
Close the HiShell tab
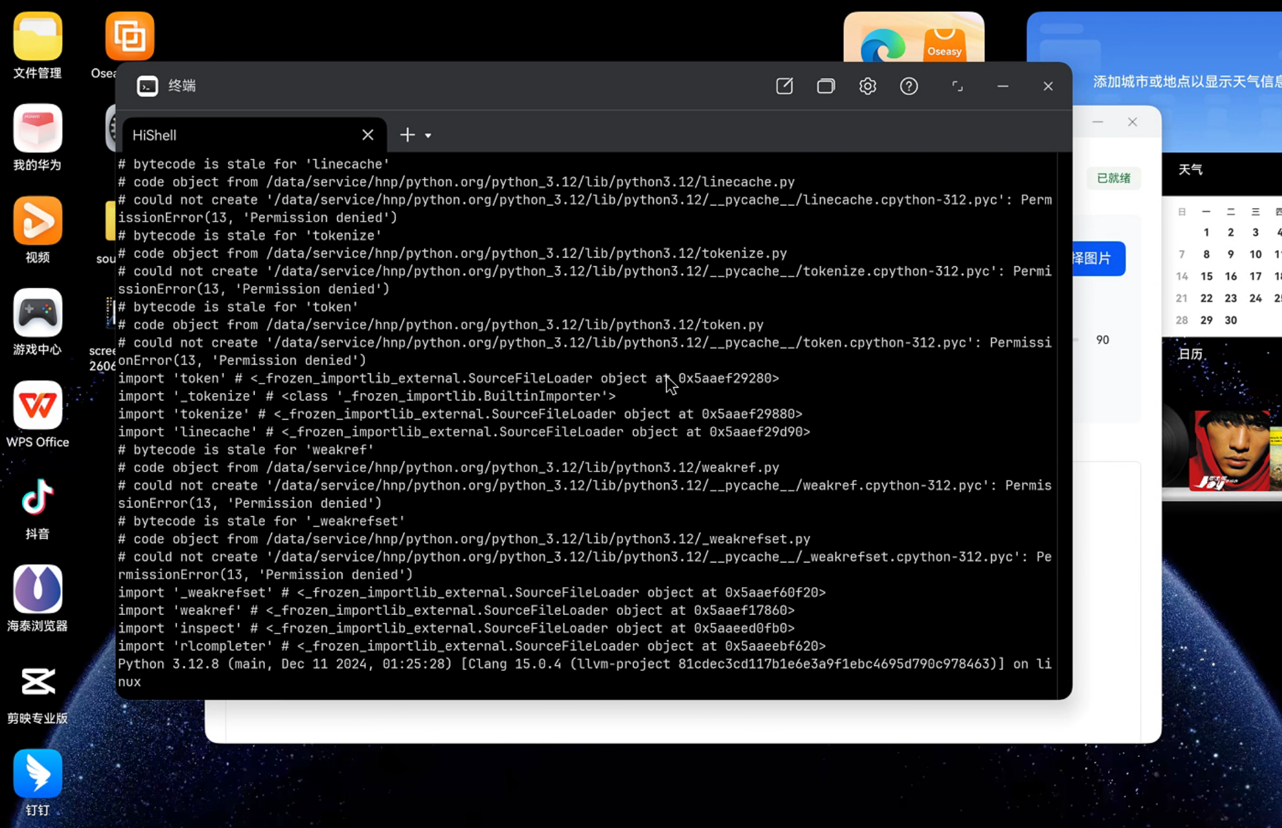(368, 135)
